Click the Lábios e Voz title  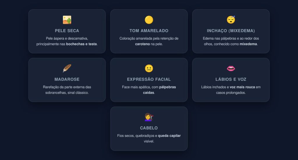tap(231, 79)
